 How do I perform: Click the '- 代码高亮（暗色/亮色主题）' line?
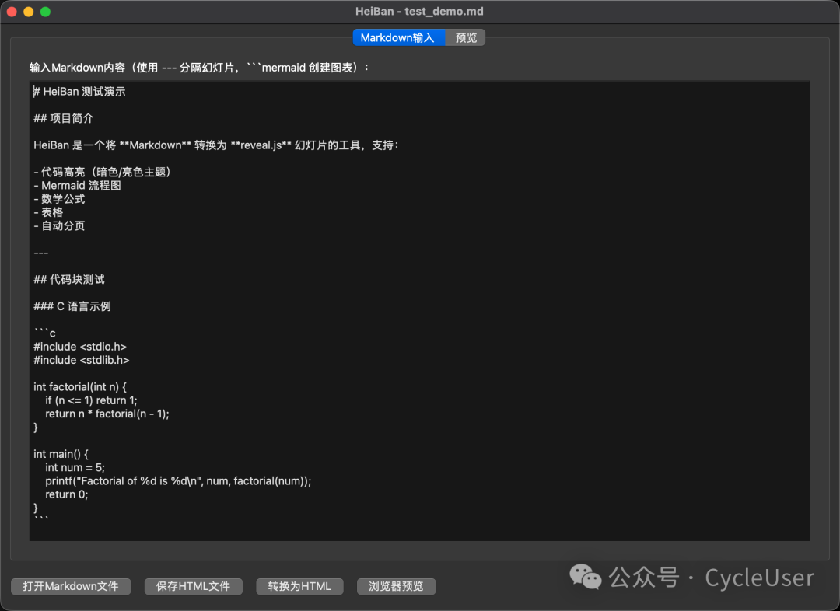pyautogui.click(x=102, y=172)
